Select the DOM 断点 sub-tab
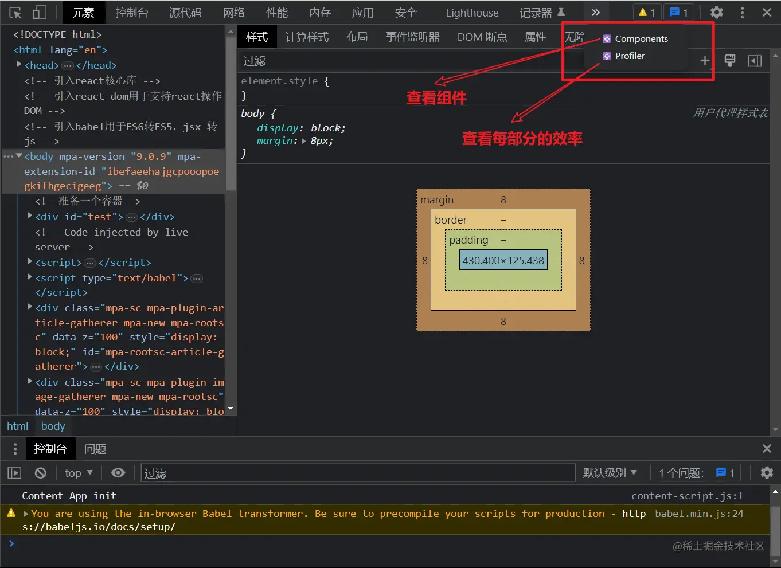781x568 pixels. tap(482, 37)
